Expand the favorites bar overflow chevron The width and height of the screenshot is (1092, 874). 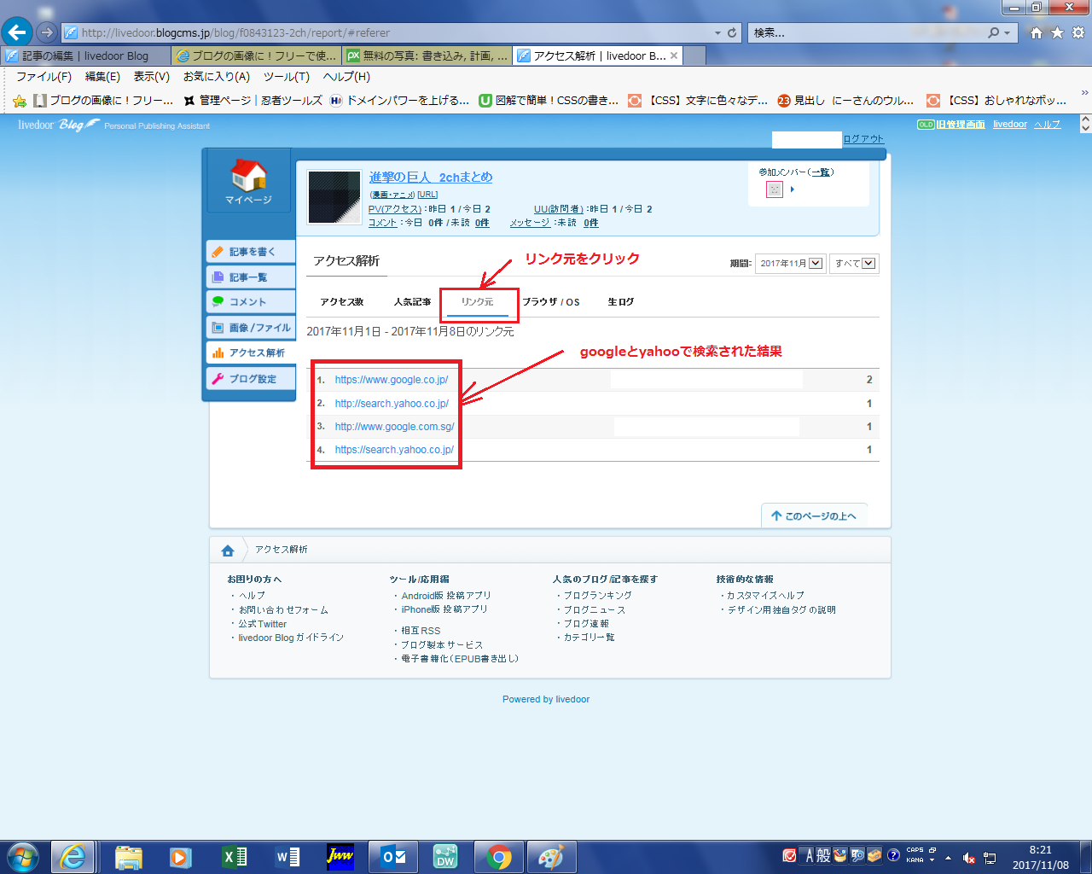coord(1084,93)
